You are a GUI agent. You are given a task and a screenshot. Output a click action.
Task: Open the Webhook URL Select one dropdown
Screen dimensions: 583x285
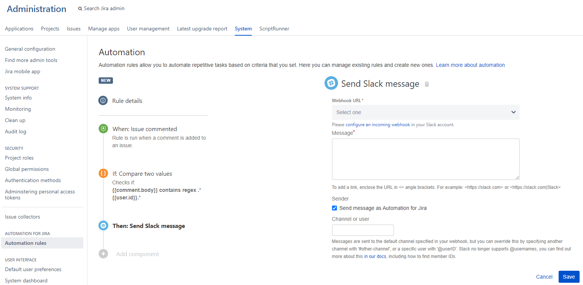tap(426, 112)
